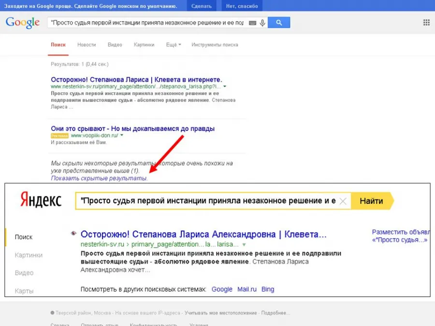Screen dimensions: 435x326
Task: Open Инструменты поиска
Action: point(215,44)
